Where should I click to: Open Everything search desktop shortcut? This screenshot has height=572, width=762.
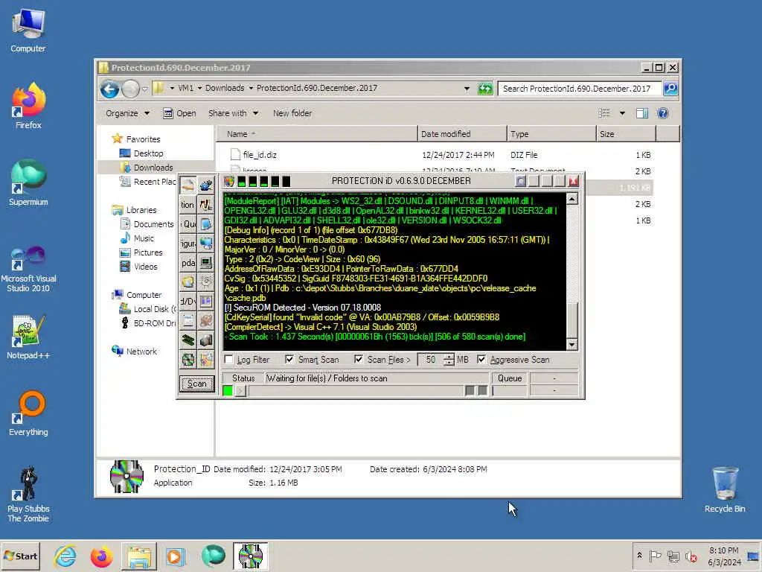click(28, 413)
